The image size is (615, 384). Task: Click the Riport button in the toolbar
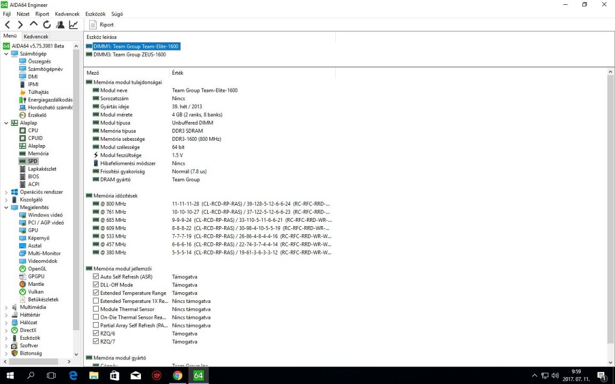tap(101, 25)
